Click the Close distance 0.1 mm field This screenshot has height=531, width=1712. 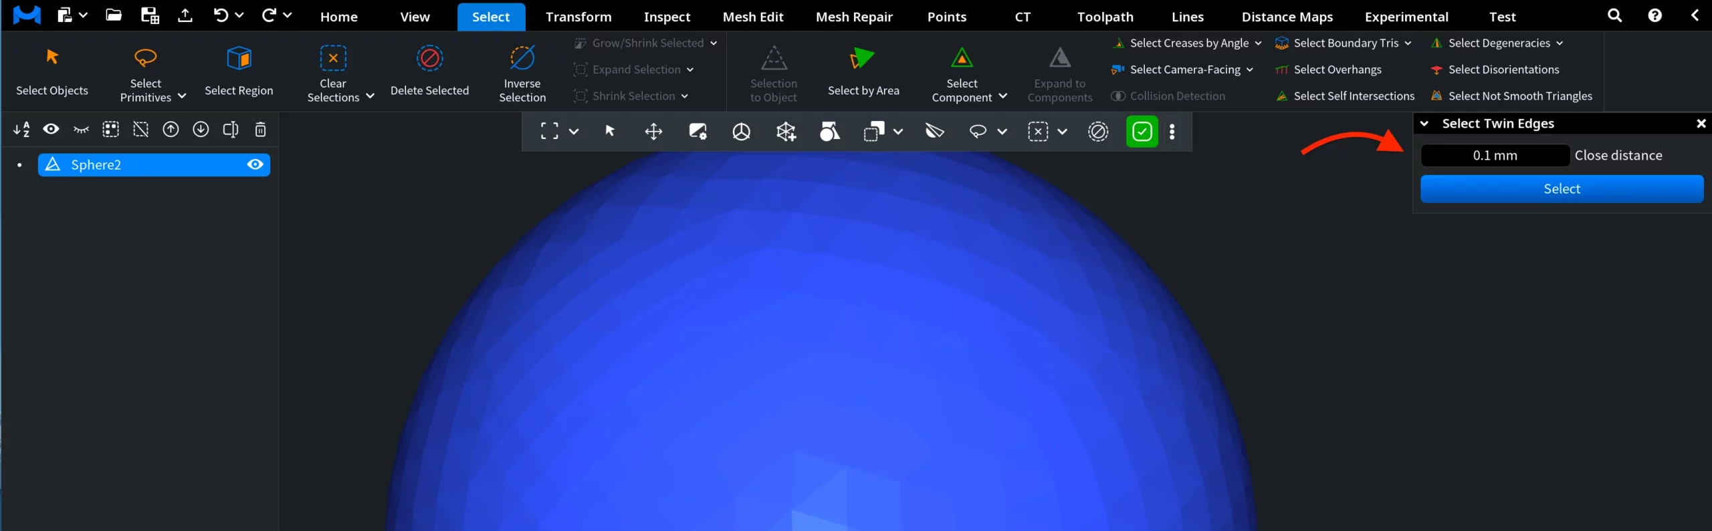point(1495,156)
